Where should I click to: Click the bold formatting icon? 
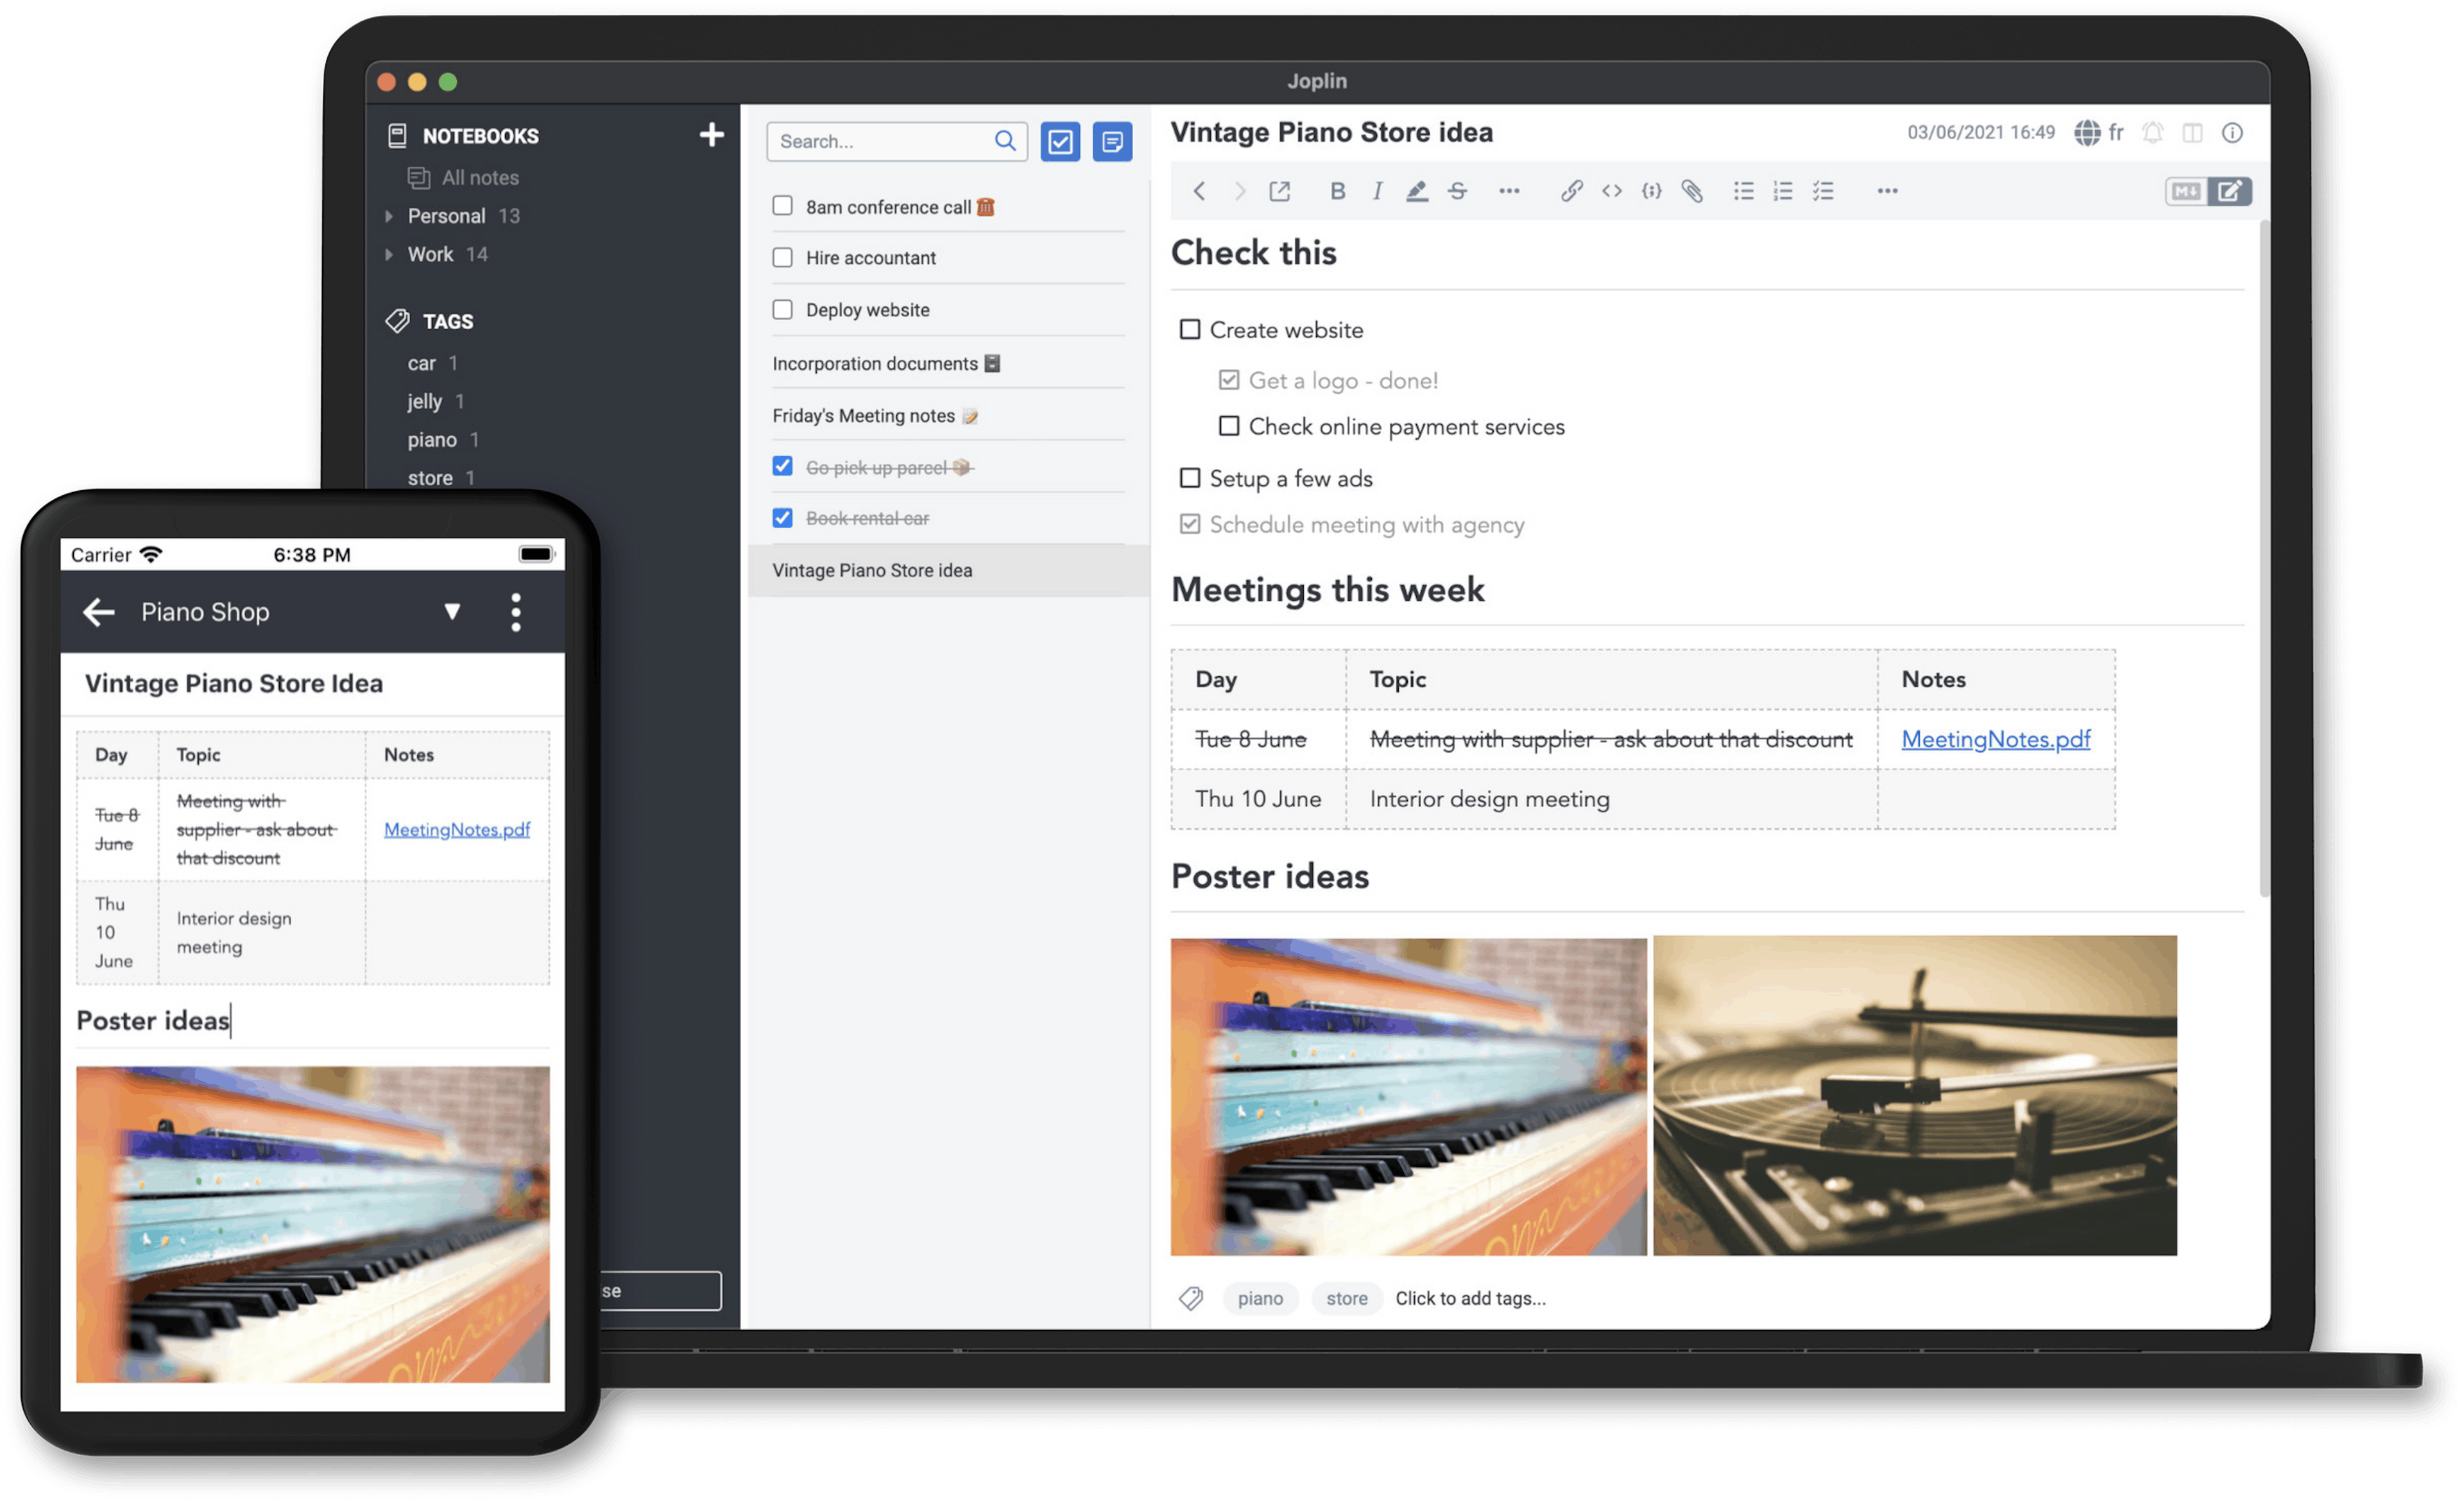(x=1336, y=190)
